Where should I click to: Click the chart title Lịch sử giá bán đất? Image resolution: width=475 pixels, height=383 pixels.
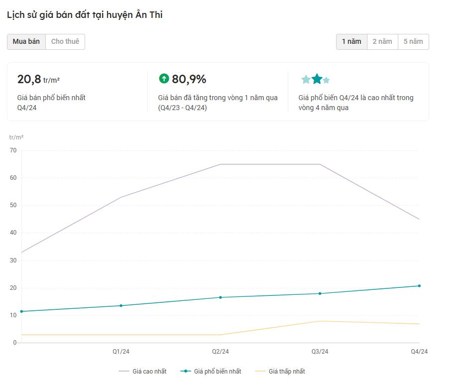pyautogui.click(x=85, y=15)
